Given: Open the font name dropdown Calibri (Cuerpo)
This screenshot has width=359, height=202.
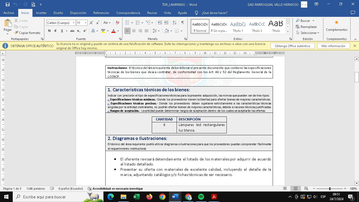Looking at the screenshot, I should [x=74, y=23].
